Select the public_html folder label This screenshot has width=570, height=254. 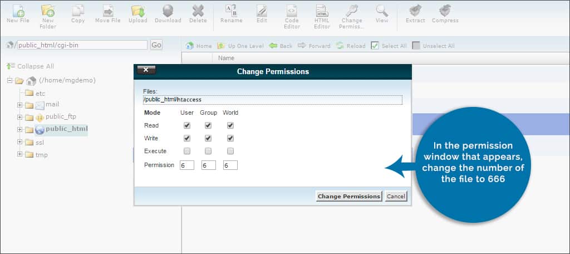point(67,129)
